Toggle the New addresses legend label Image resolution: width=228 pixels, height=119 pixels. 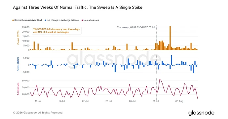tap(91, 20)
